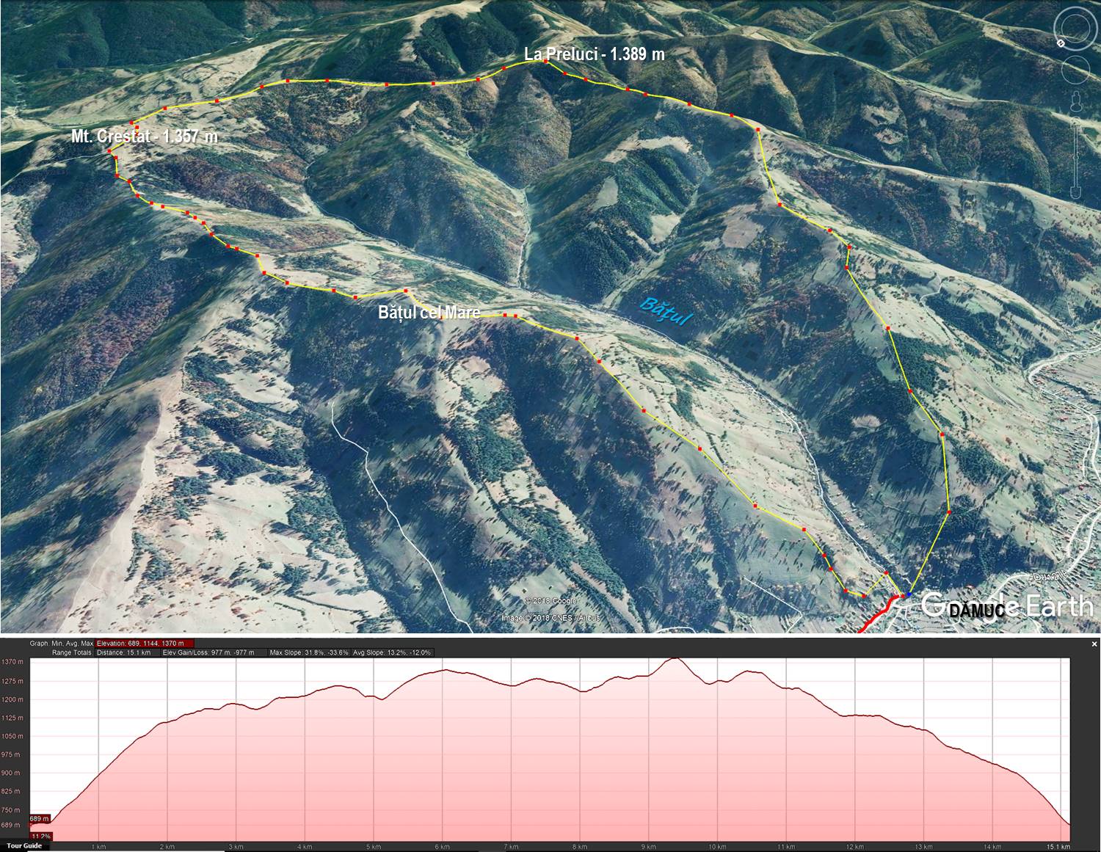Click the compass North indicator
Screen dimensions: 1101x852
pos(1061,43)
